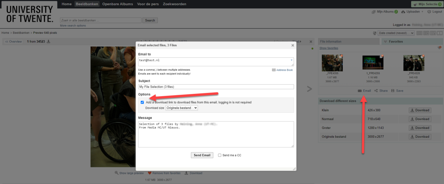Open the Uploaden cloud menu

[x=412, y=12]
